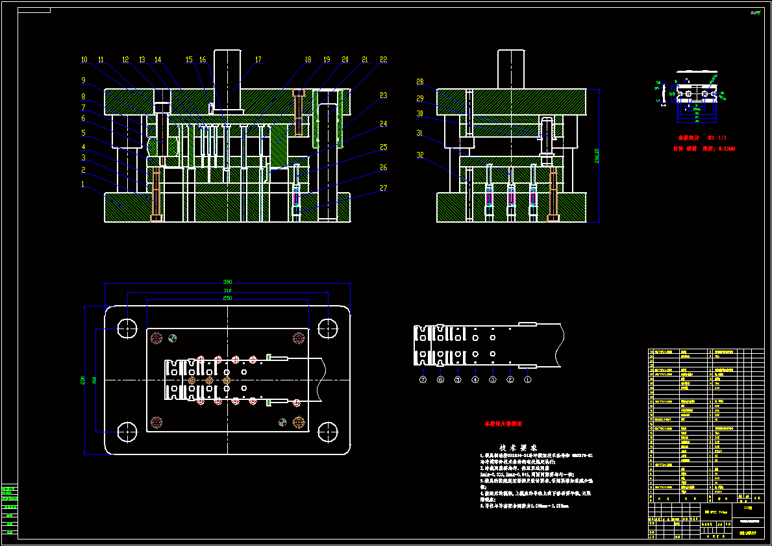This screenshot has width=772, height=546.
Task: Pick part callout number 19
Action: pyautogui.click(x=327, y=60)
